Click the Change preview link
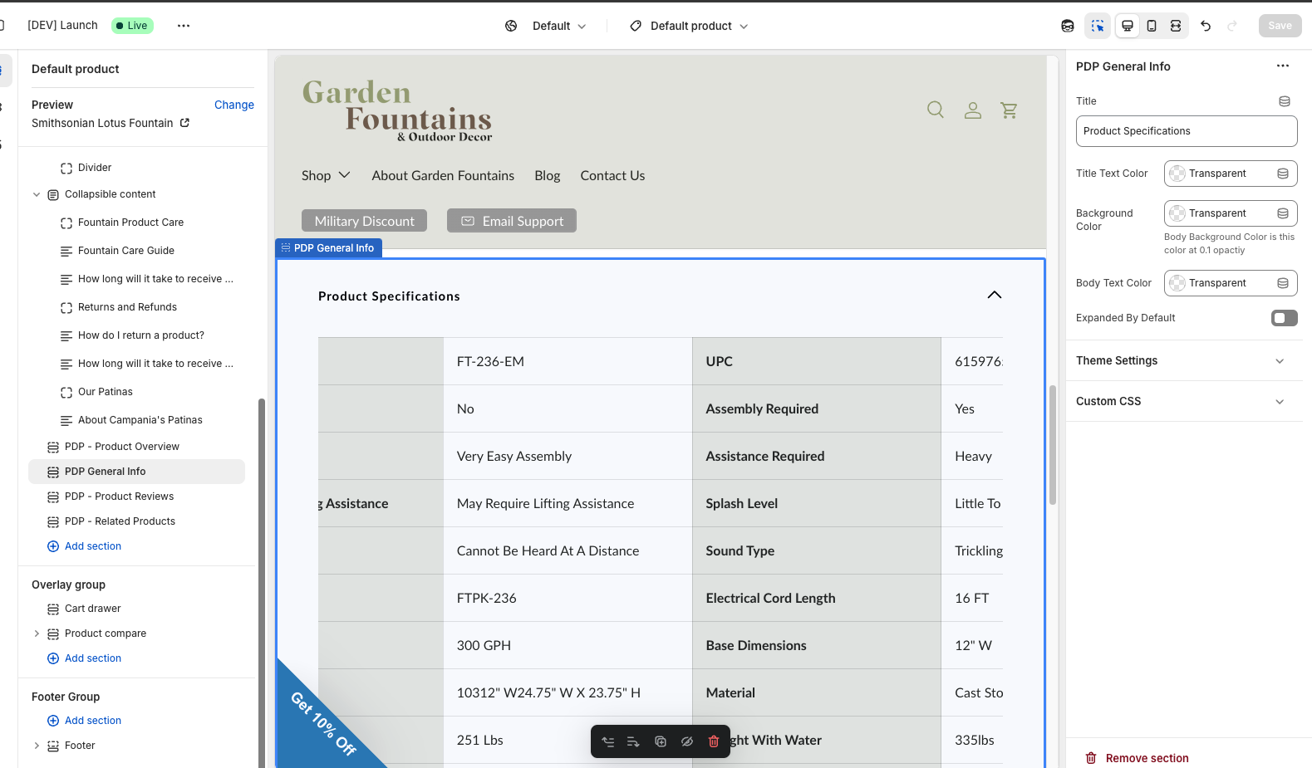 click(x=233, y=105)
